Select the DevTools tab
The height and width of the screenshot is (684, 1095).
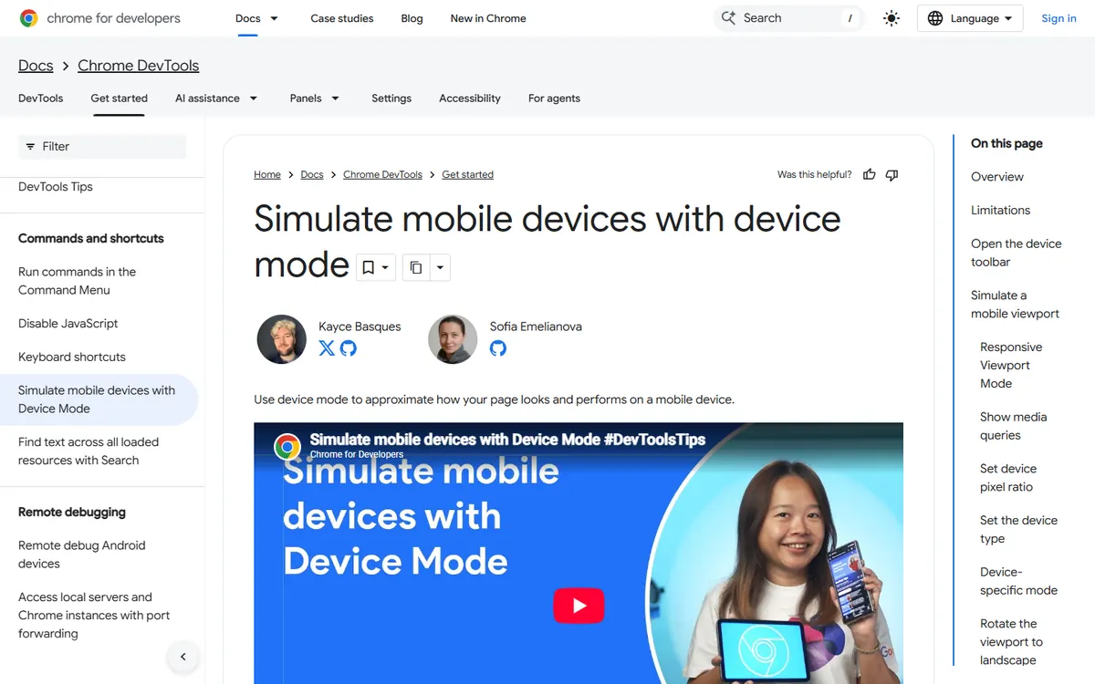tap(41, 98)
